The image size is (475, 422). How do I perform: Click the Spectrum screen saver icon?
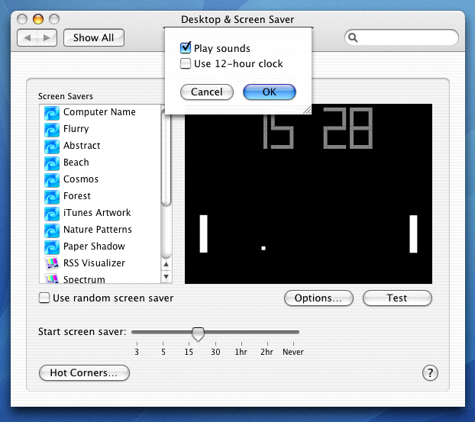52,279
